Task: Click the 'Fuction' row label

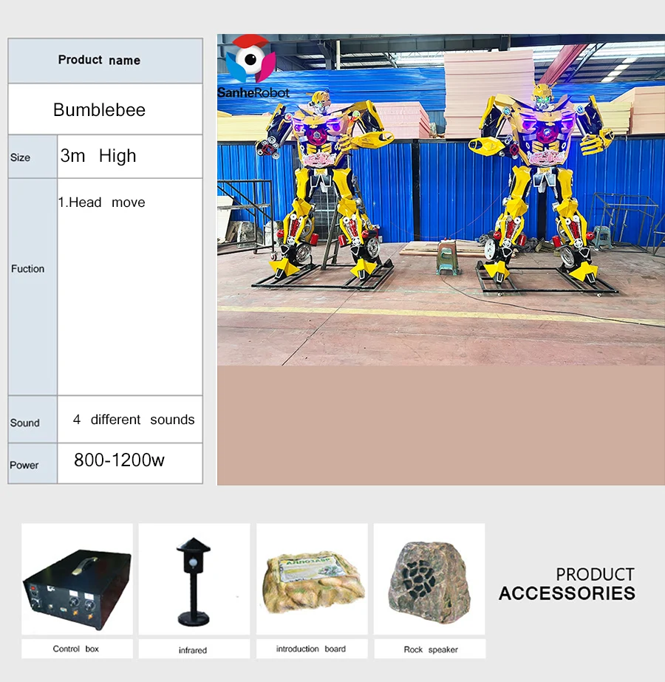Action: click(x=28, y=269)
